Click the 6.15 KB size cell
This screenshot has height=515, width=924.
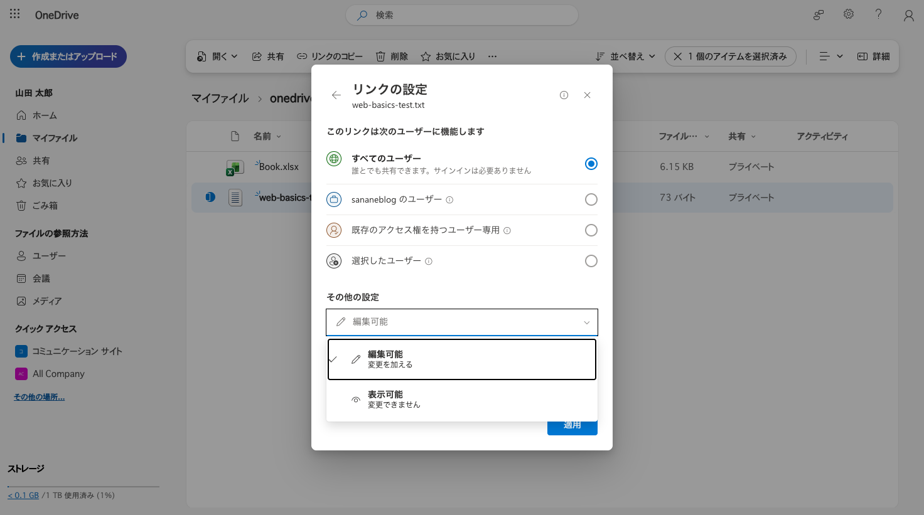(677, 167)
